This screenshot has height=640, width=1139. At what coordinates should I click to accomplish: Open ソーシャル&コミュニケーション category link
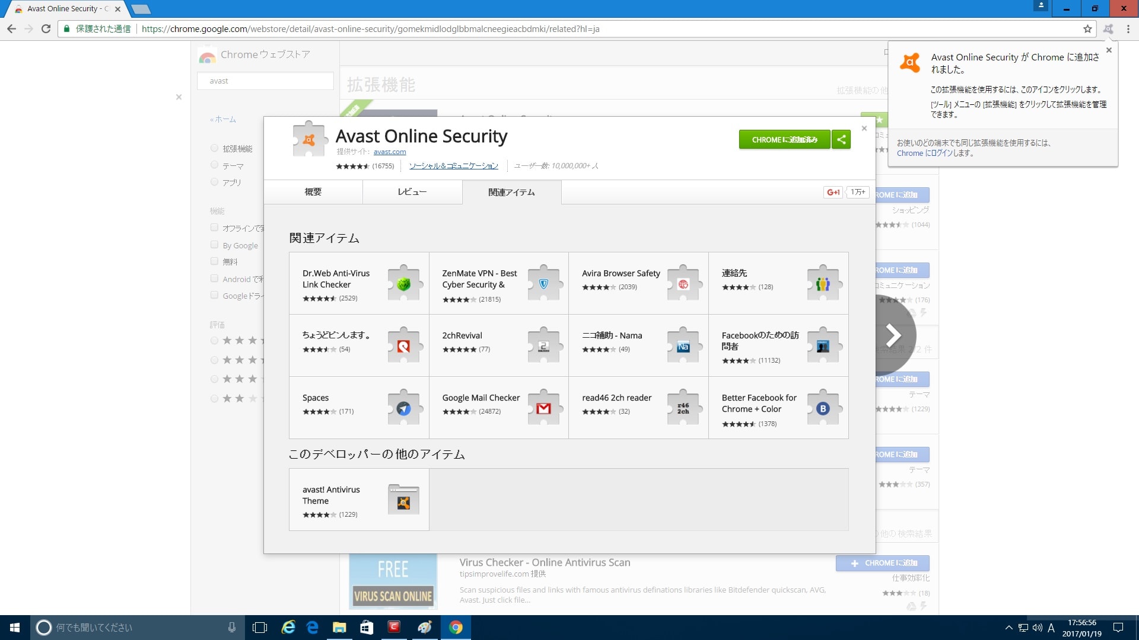[x=453, y=166]
